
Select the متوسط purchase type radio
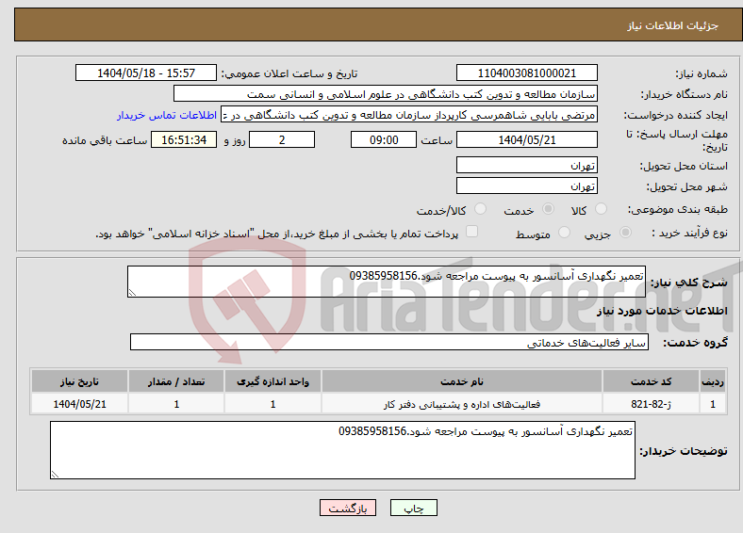point(564,232)
